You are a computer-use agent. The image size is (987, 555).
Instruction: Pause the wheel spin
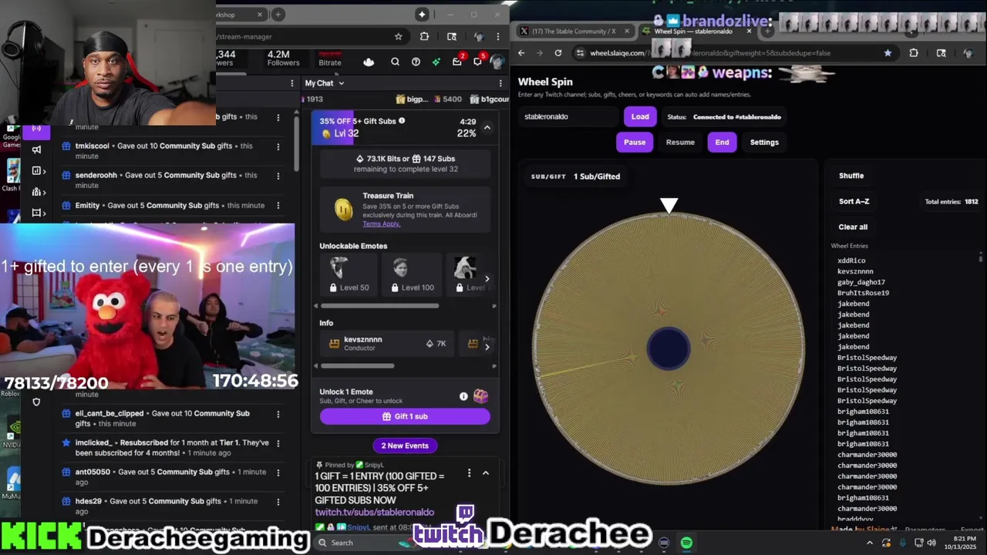click(x=635, y=142)
